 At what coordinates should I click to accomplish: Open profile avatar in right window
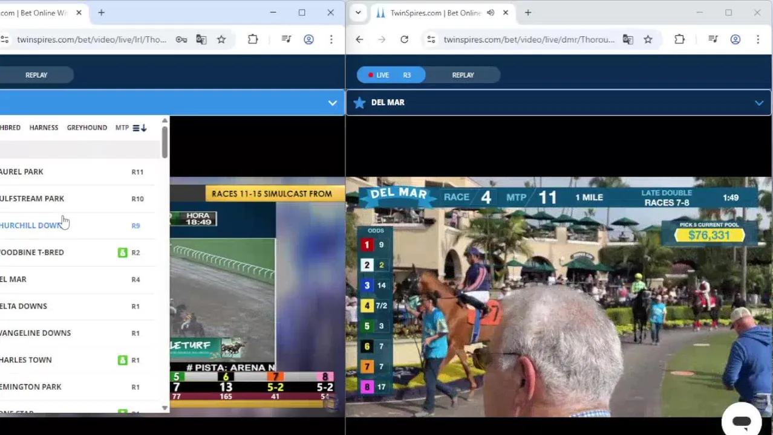(x=735, y=39)
